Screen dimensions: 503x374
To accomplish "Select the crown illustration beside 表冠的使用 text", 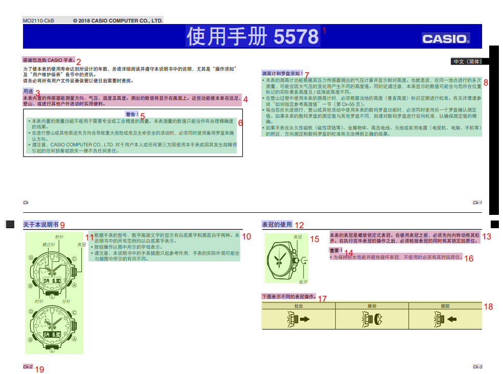I will click(286, 259).
